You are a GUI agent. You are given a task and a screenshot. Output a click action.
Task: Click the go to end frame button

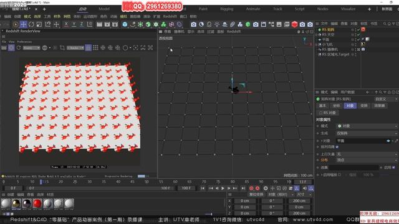(x=243, y=188)
